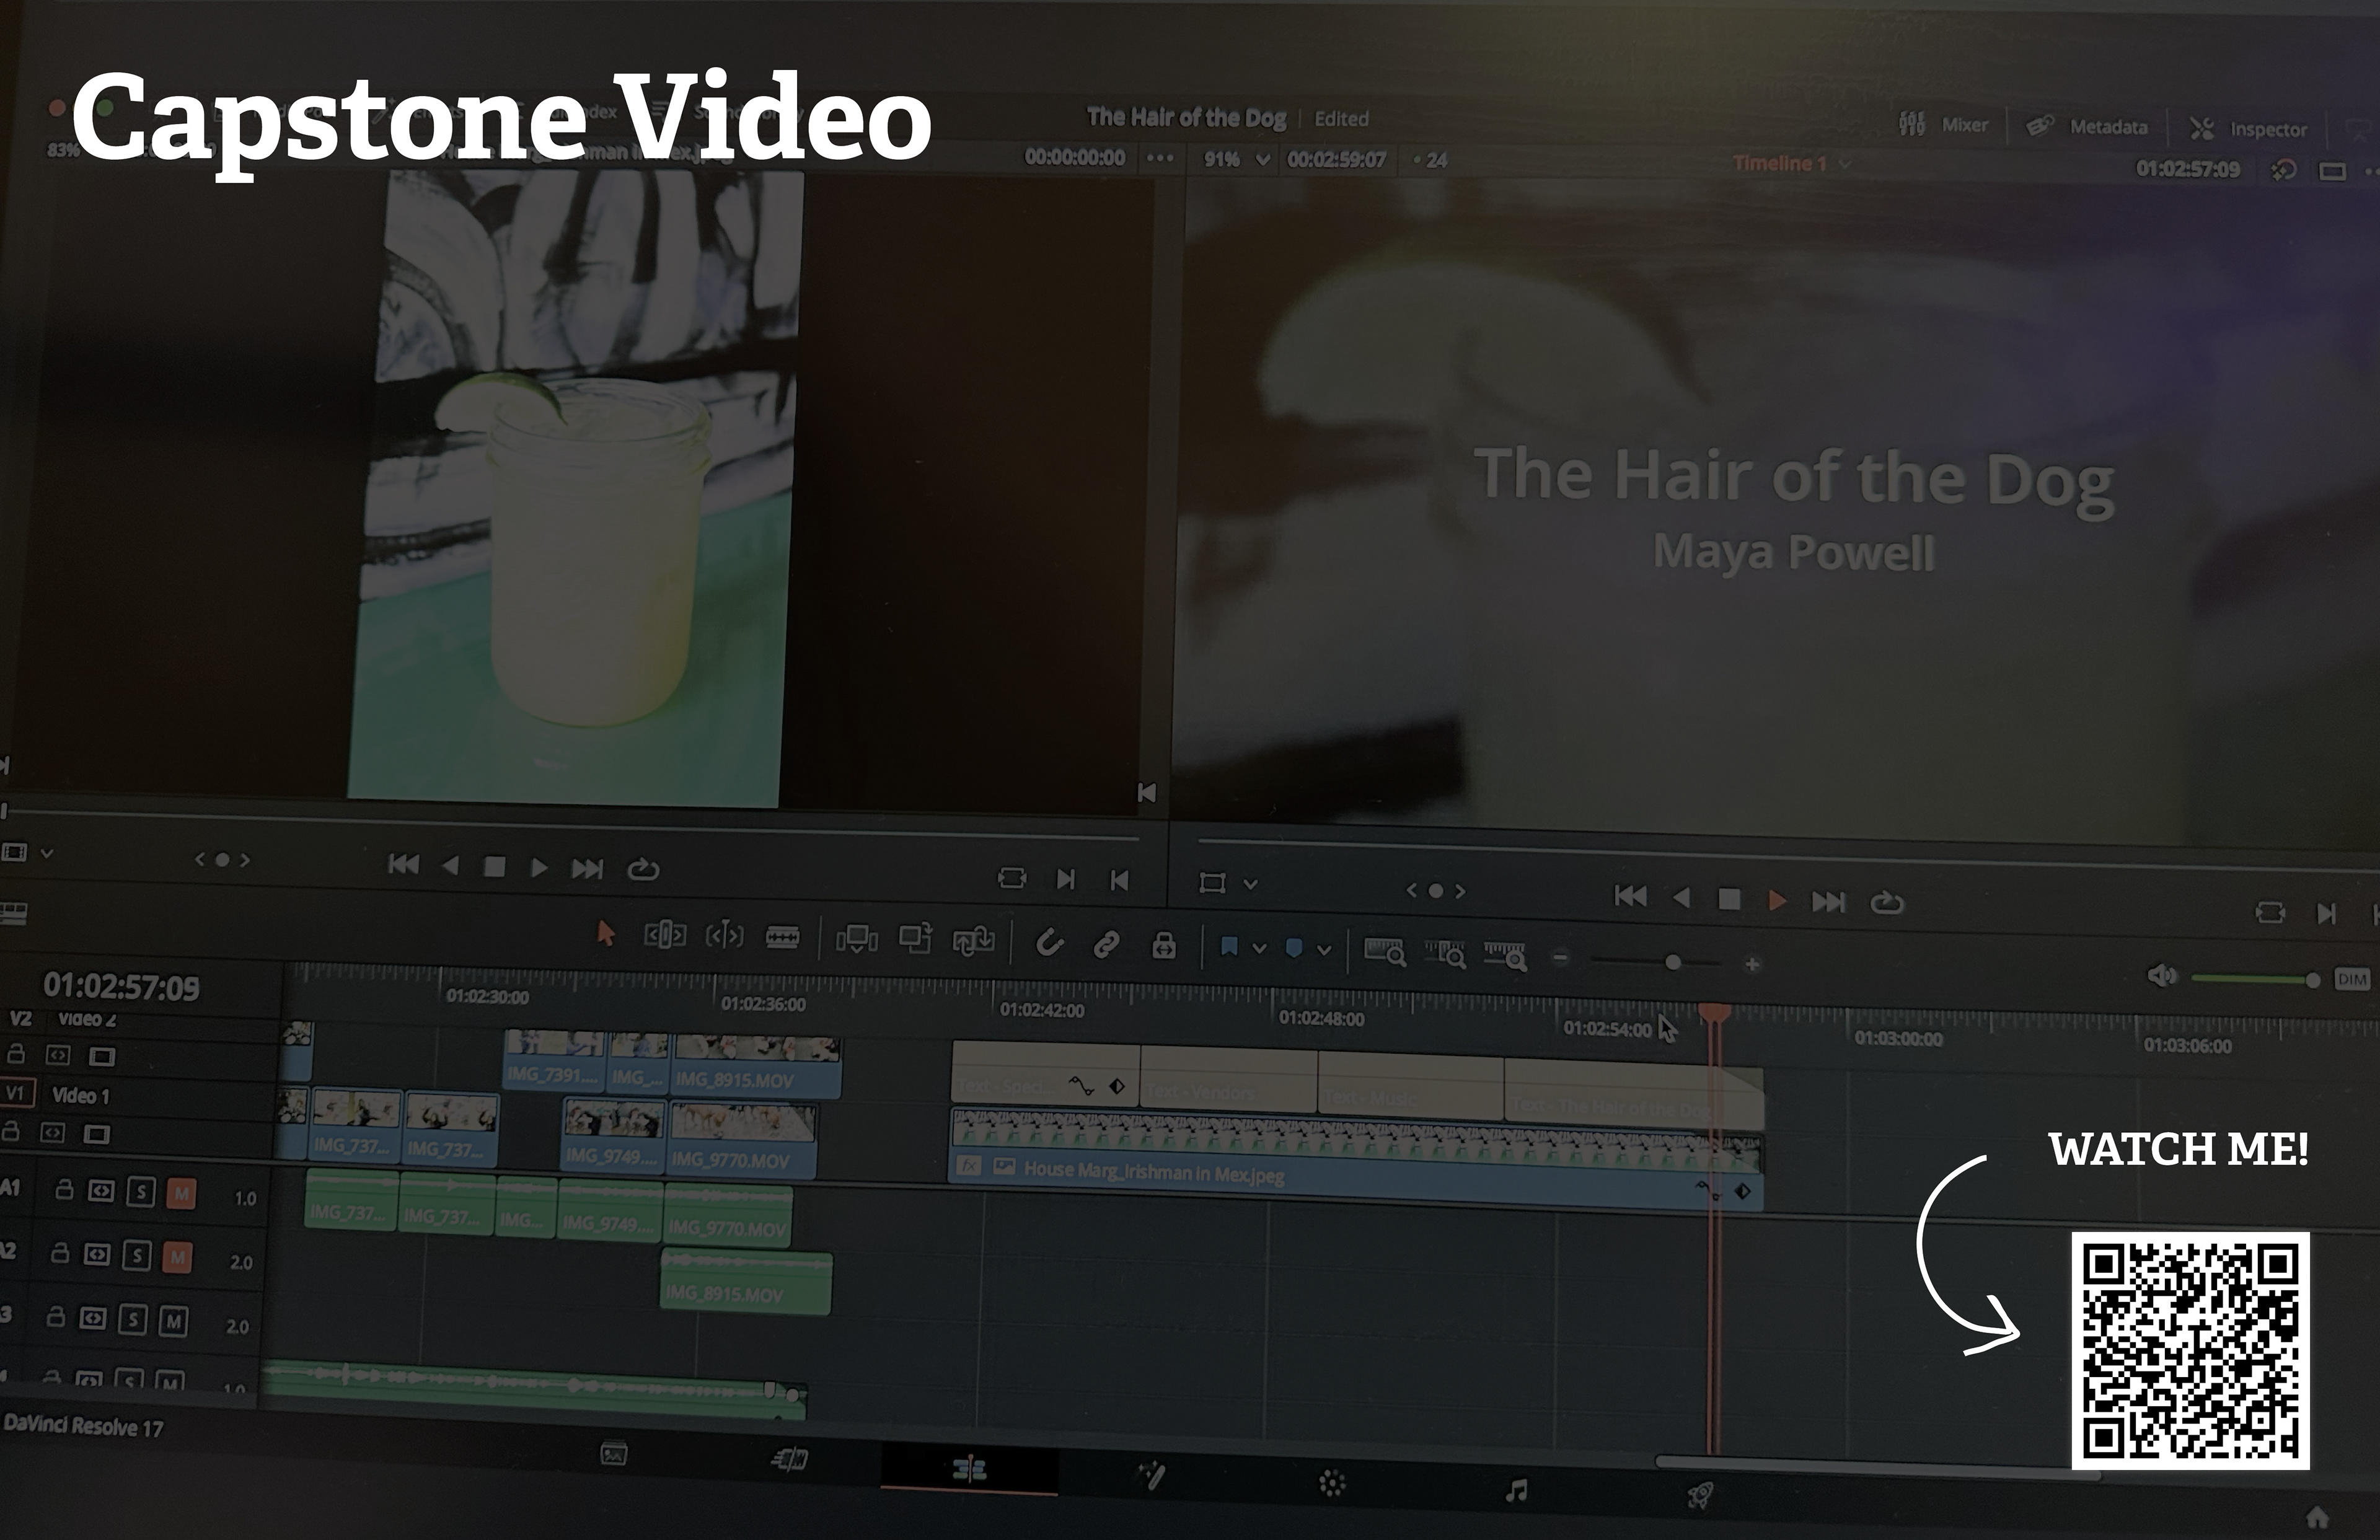Toggle Position Lock padlock in toolbar
The height and width of the screenshot is (1540, 2380).
pos(1164,945)
